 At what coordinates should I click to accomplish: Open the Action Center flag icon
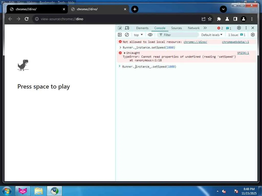pos(236,191)
